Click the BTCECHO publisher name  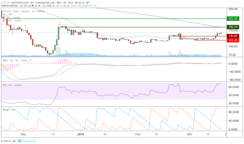point(5,3)
